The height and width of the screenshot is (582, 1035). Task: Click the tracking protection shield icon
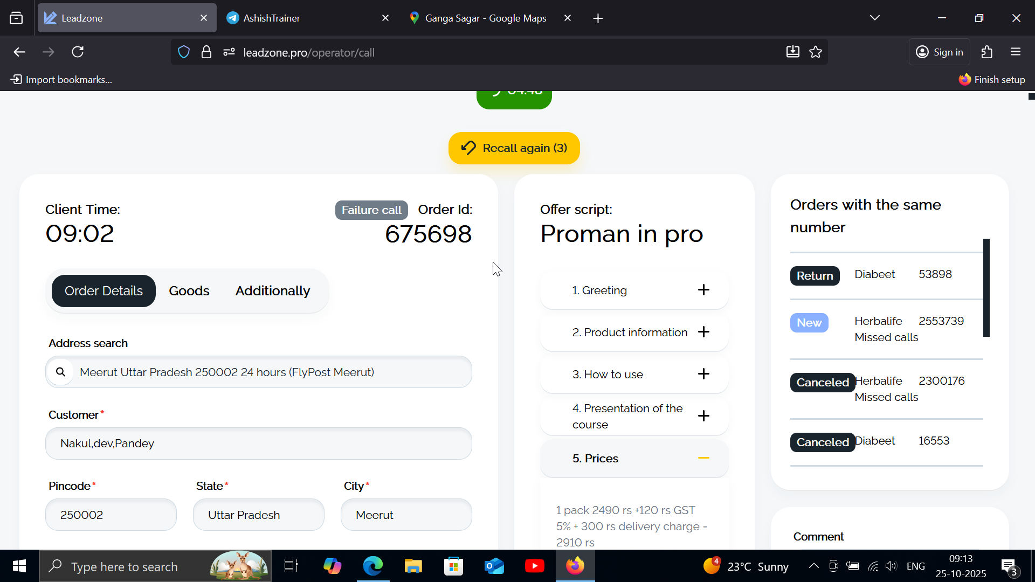point(184,52)
